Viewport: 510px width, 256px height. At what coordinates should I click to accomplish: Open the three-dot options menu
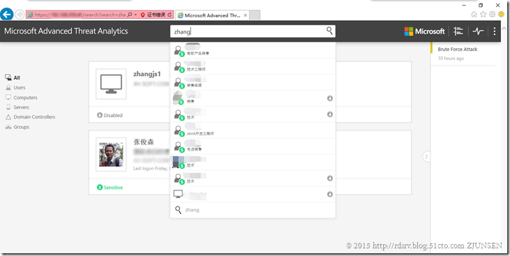(495, 31)
